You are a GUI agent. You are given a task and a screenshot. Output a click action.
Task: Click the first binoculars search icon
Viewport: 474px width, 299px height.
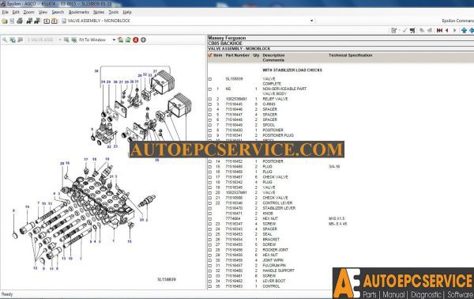click(x=29, y=21)
